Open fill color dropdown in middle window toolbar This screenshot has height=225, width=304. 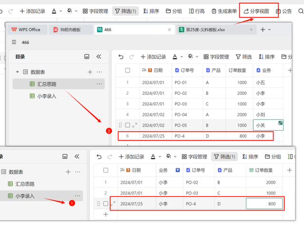click(x=197, y=57)
